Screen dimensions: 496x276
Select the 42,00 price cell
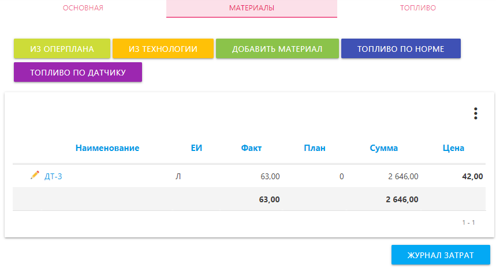(472, 176)
